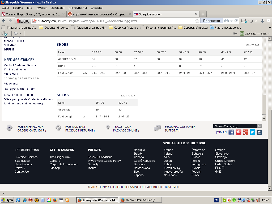Screen dimensions: 272x204
Task: Open dropdown next to the glasses icon
Action: [x=232, y=21]
